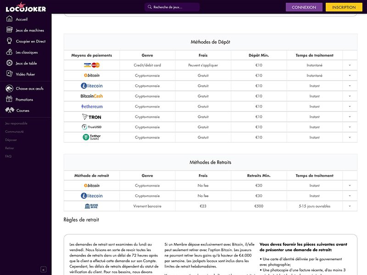The image size is (367, 275).
Task: Click the BitcoinCash logo
Action: [x=91, y=96]
